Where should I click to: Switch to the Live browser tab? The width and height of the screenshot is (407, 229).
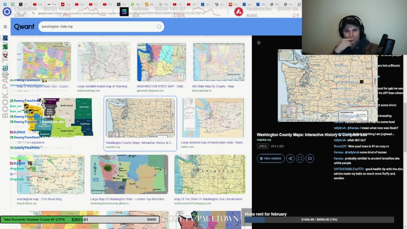click(x=65, y=4)
